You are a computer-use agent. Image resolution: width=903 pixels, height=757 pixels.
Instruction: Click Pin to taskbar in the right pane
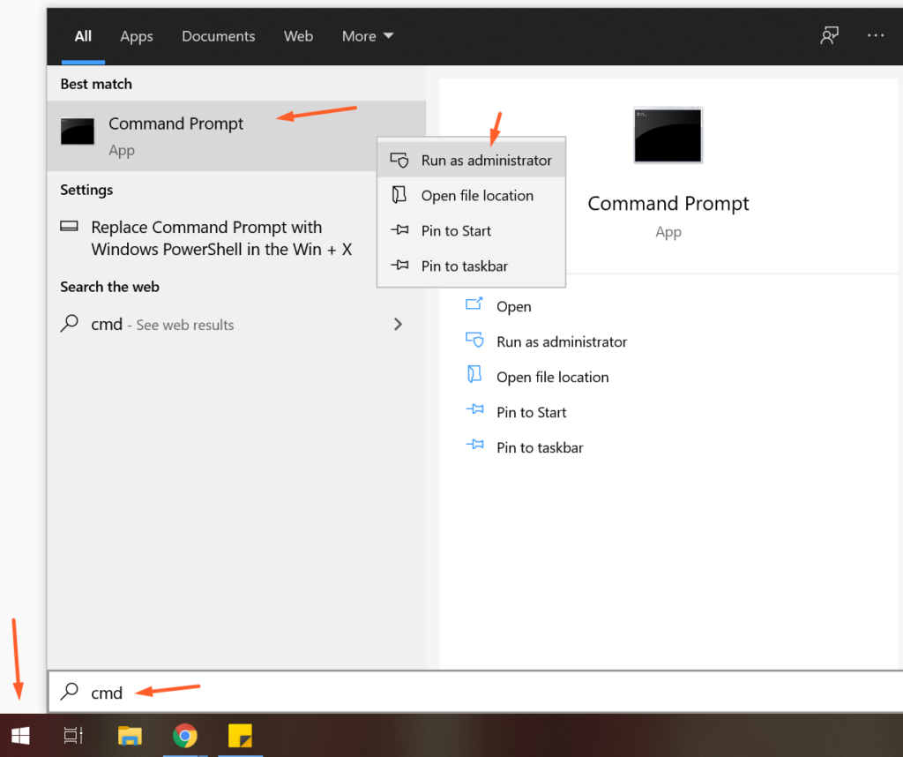(x=540, y=447)
